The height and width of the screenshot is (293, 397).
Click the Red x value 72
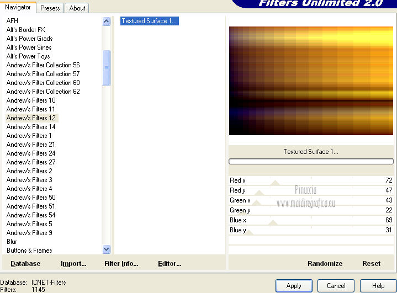[x=389, y=180]
